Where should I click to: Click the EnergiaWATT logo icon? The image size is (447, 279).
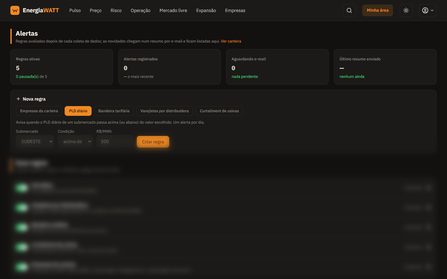[15, 10]
